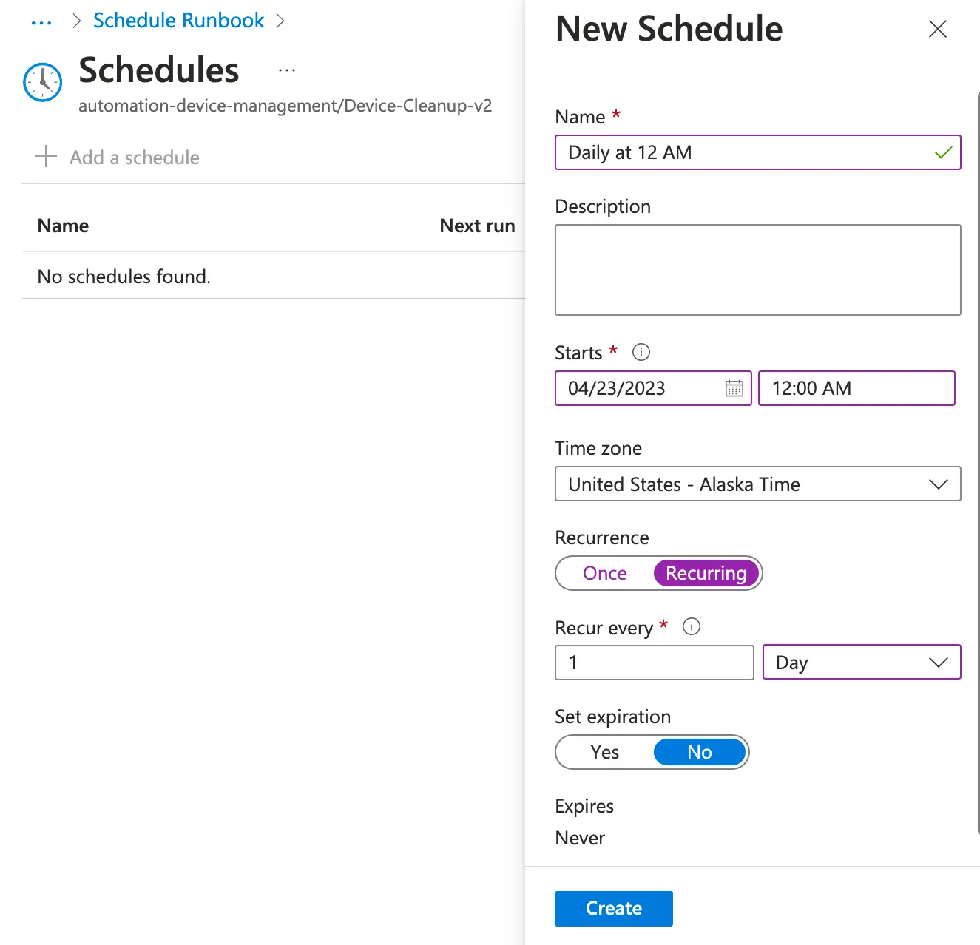Image resolution: width=980 pixels, height=945 pixels.
Task: Set expiration to No
Action: coord(699,752)
